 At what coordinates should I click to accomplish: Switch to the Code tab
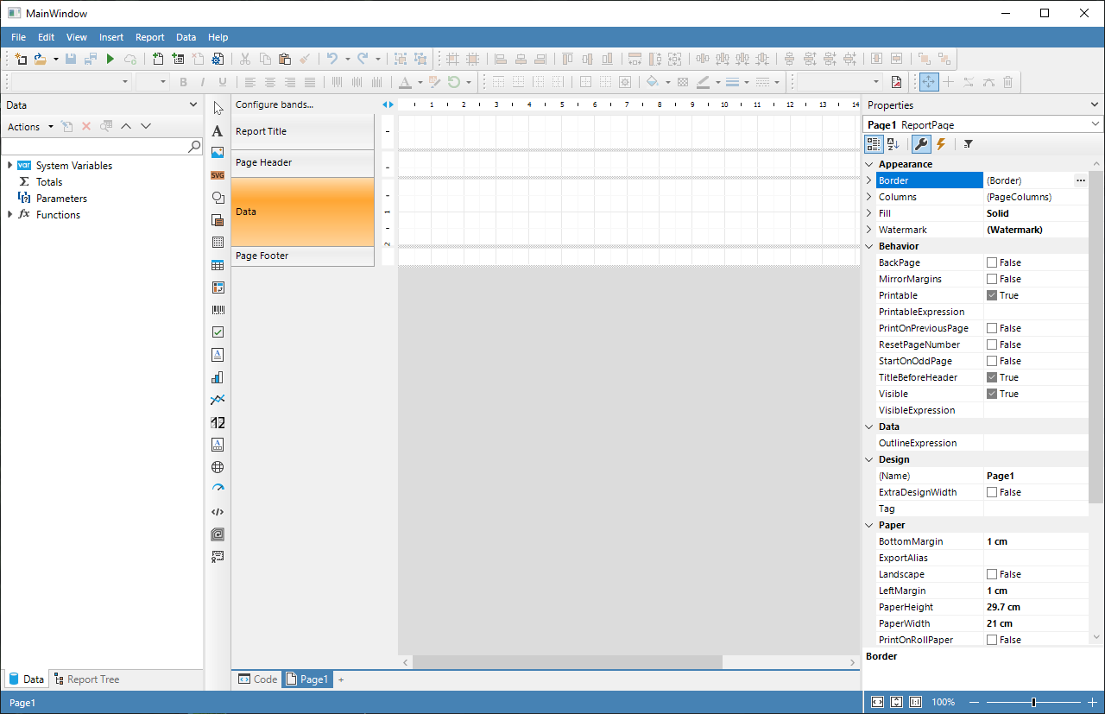tap(256, 679)
